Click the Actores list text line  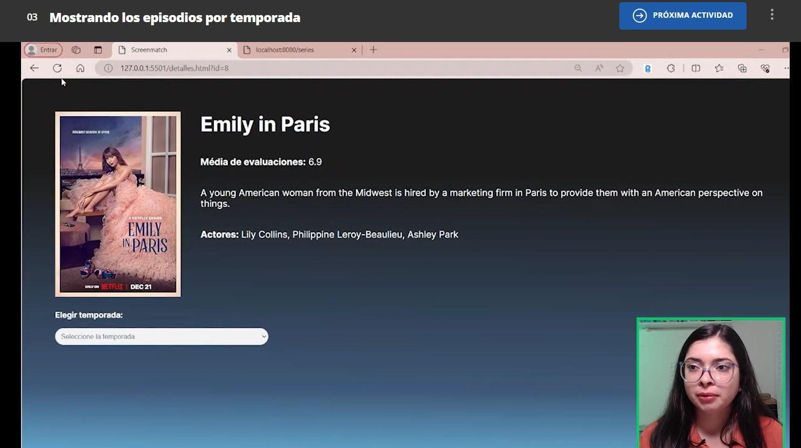(329, 235)
